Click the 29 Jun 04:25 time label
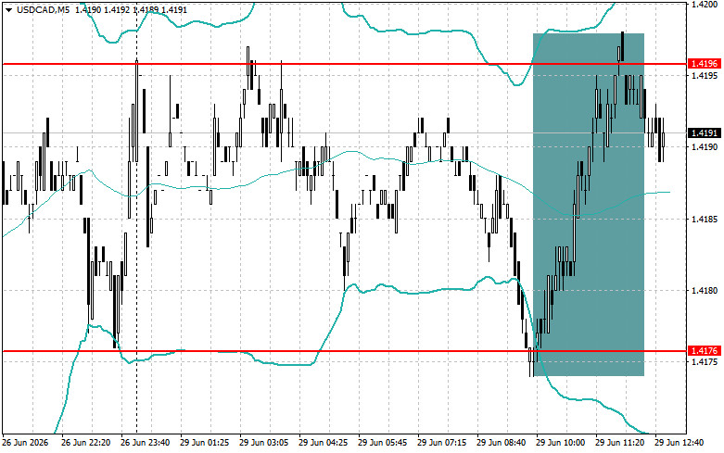 324,443
